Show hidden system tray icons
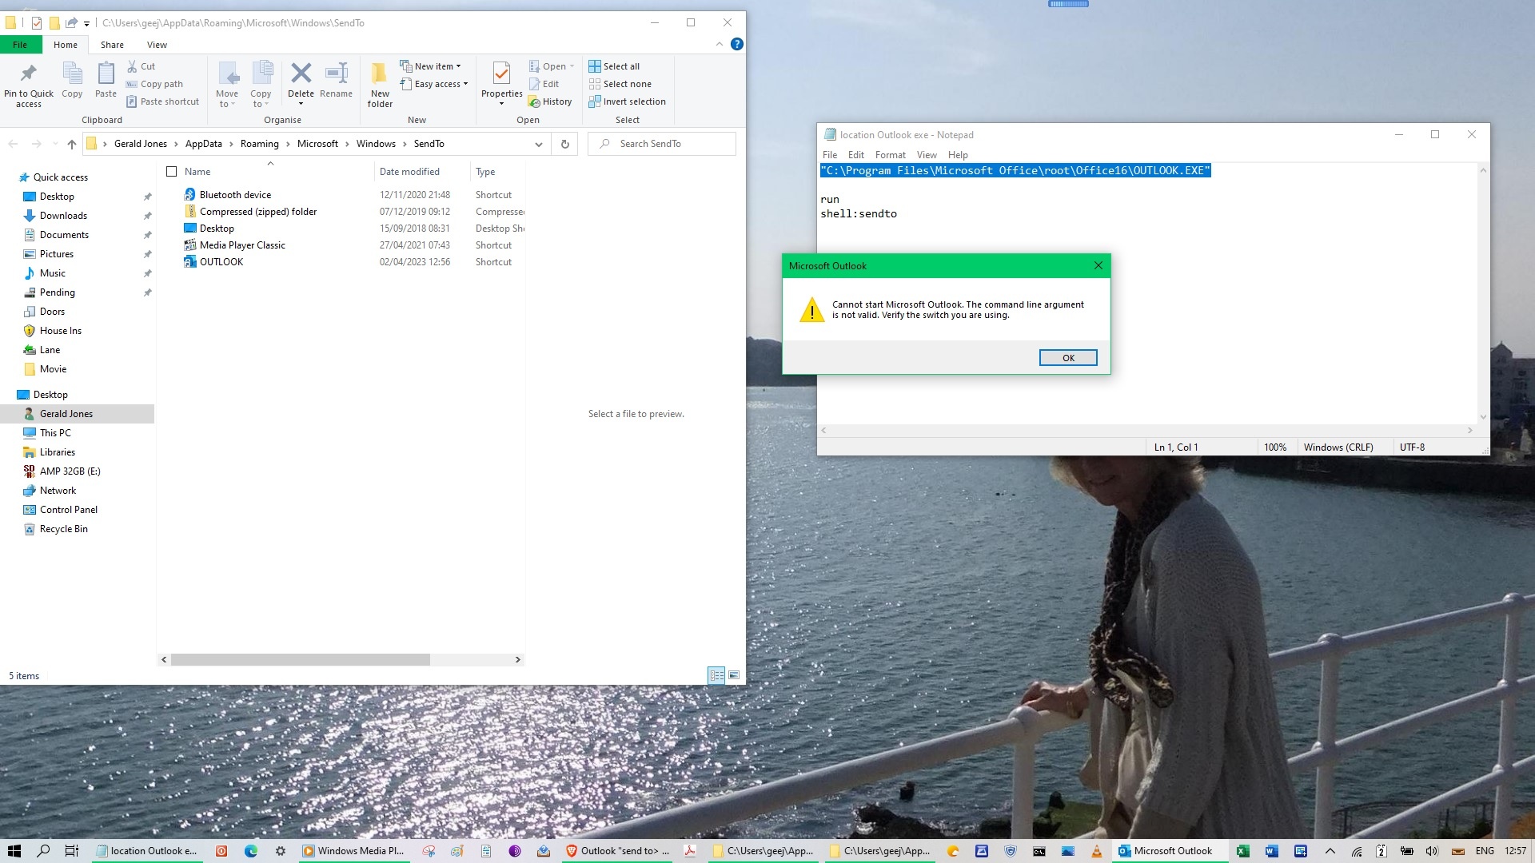Screen dimensions: 1535x863 point(1330,851)
